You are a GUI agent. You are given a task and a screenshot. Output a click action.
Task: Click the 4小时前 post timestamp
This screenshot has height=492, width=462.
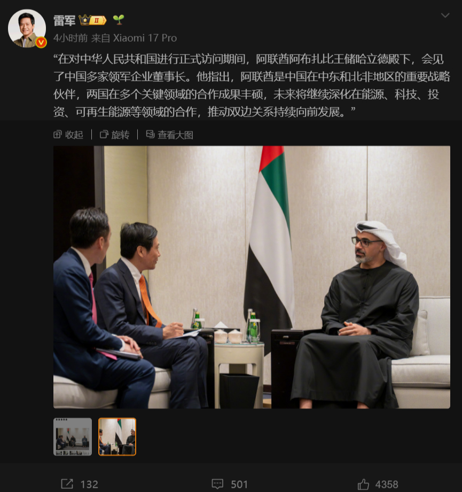coord(71,38)
